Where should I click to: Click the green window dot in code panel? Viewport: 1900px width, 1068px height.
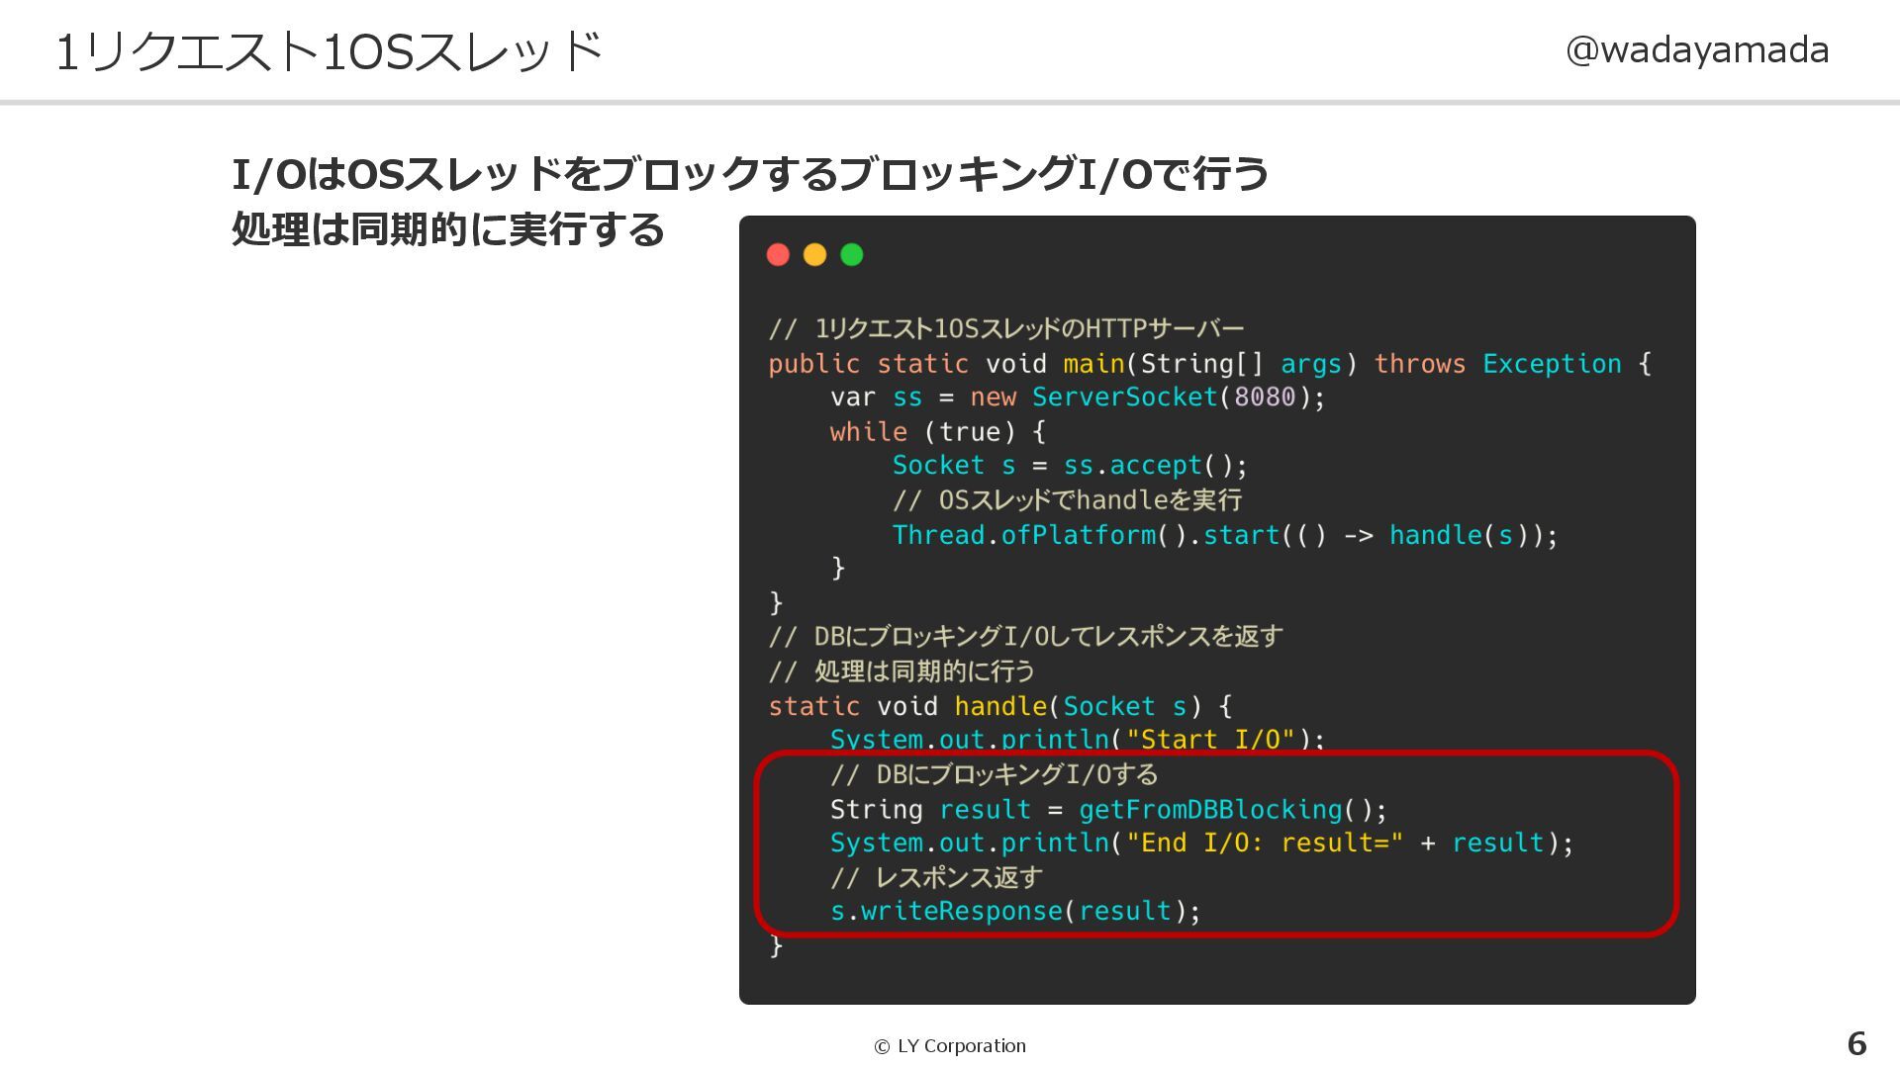point(851,255)
